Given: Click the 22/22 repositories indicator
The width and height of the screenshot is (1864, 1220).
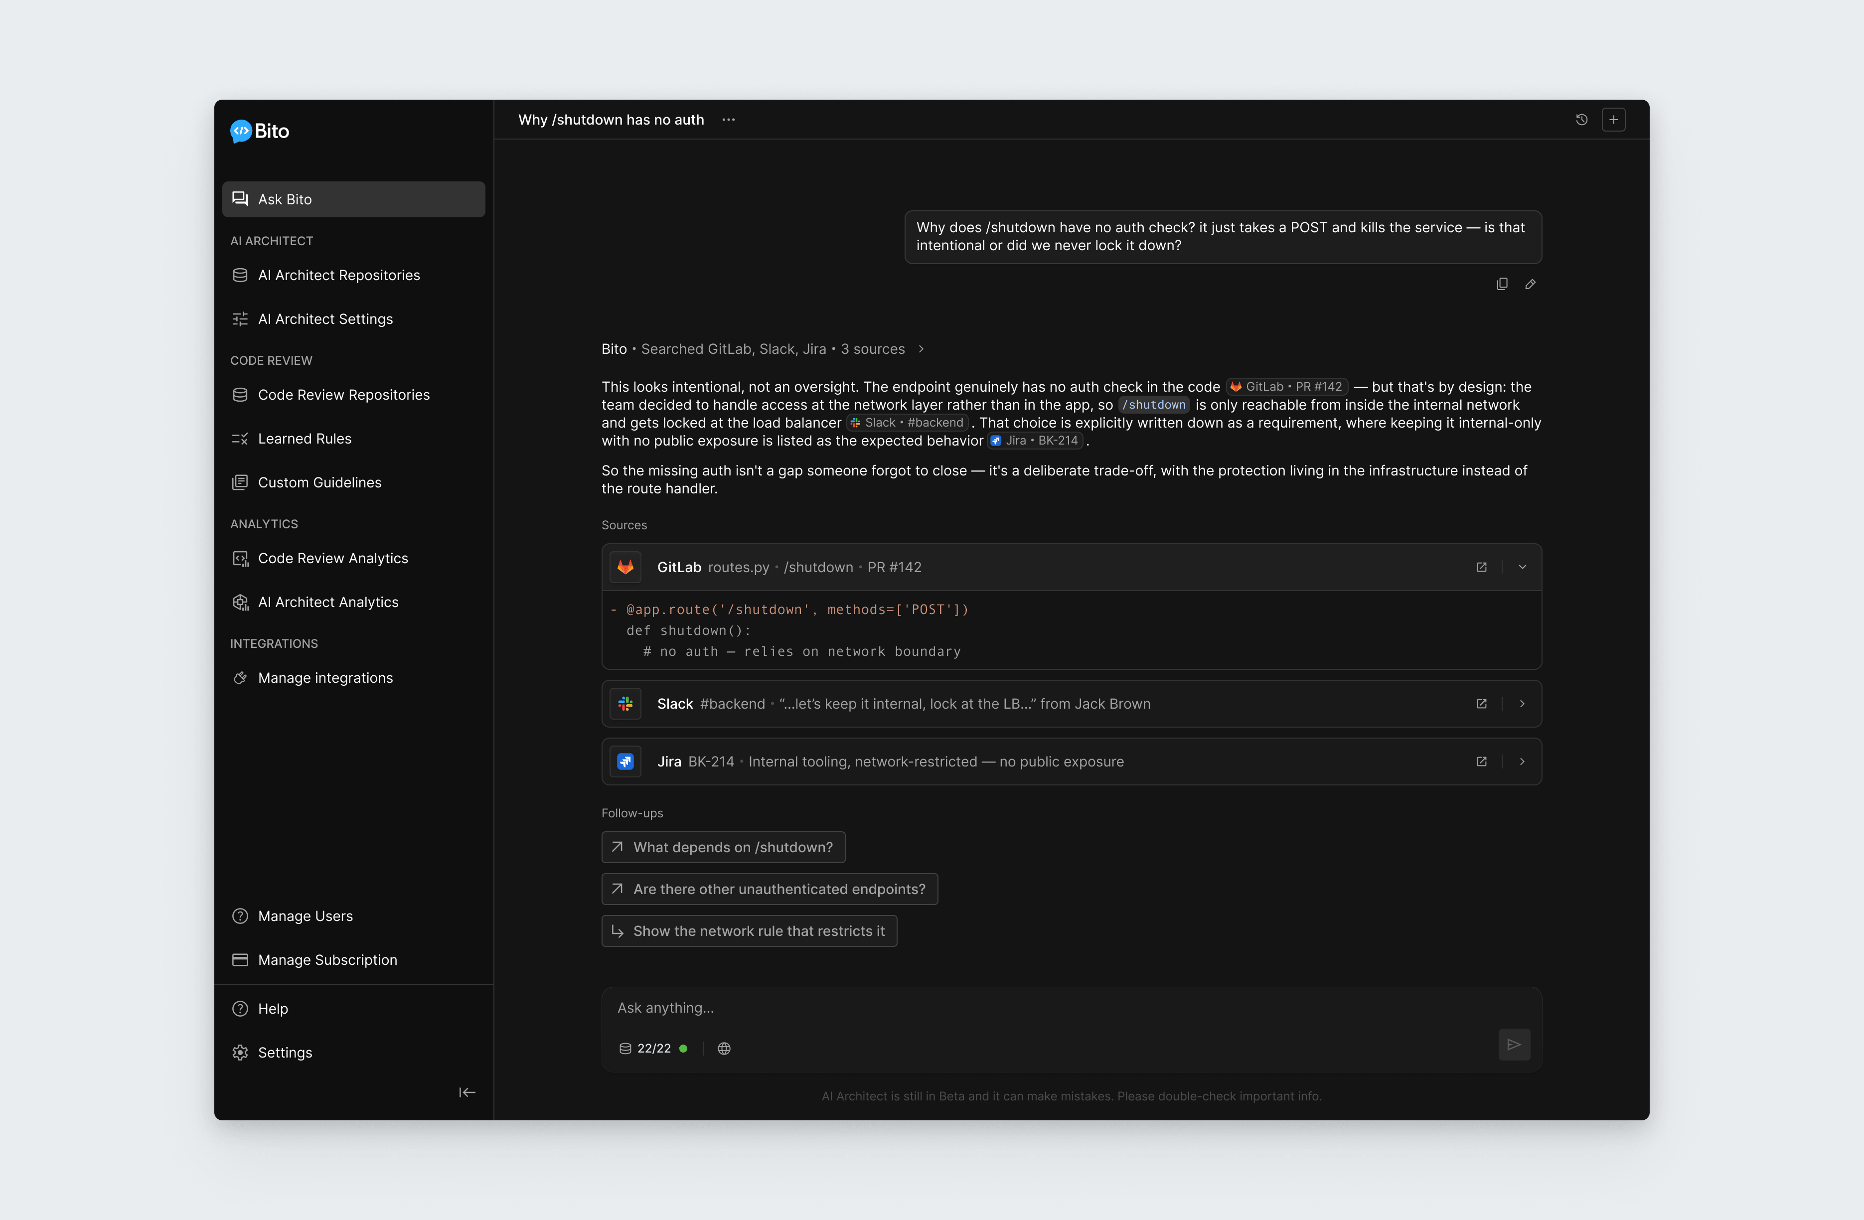Looking at the screenshot, I should pyautogui.click(x=653, y=1049).
